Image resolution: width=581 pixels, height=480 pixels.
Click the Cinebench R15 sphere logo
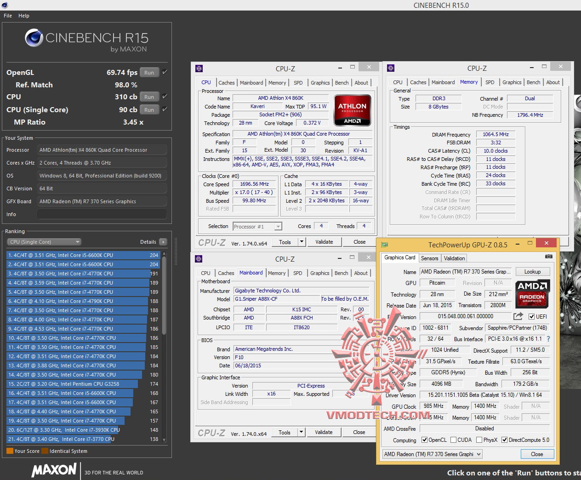(x=34, y=38)
